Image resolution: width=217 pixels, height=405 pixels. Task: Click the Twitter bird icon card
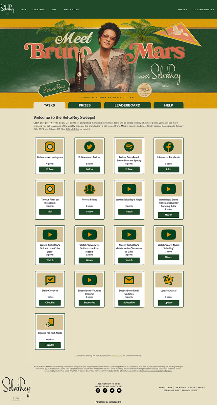pos(89,147)
